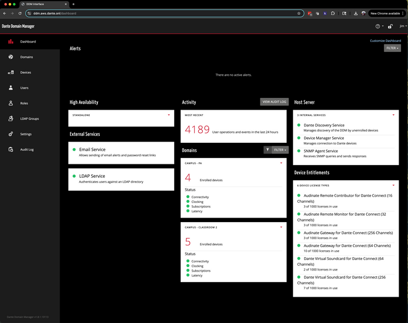Expand the STANDALONE card arrow

point(169,115)
